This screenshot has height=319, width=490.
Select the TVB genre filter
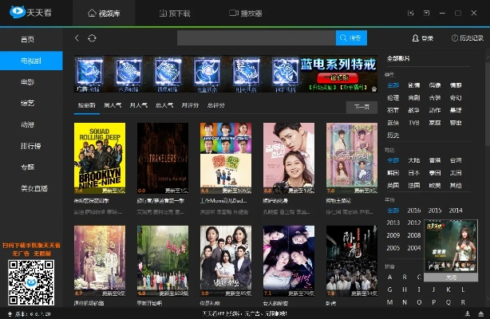tap(413, 123)
